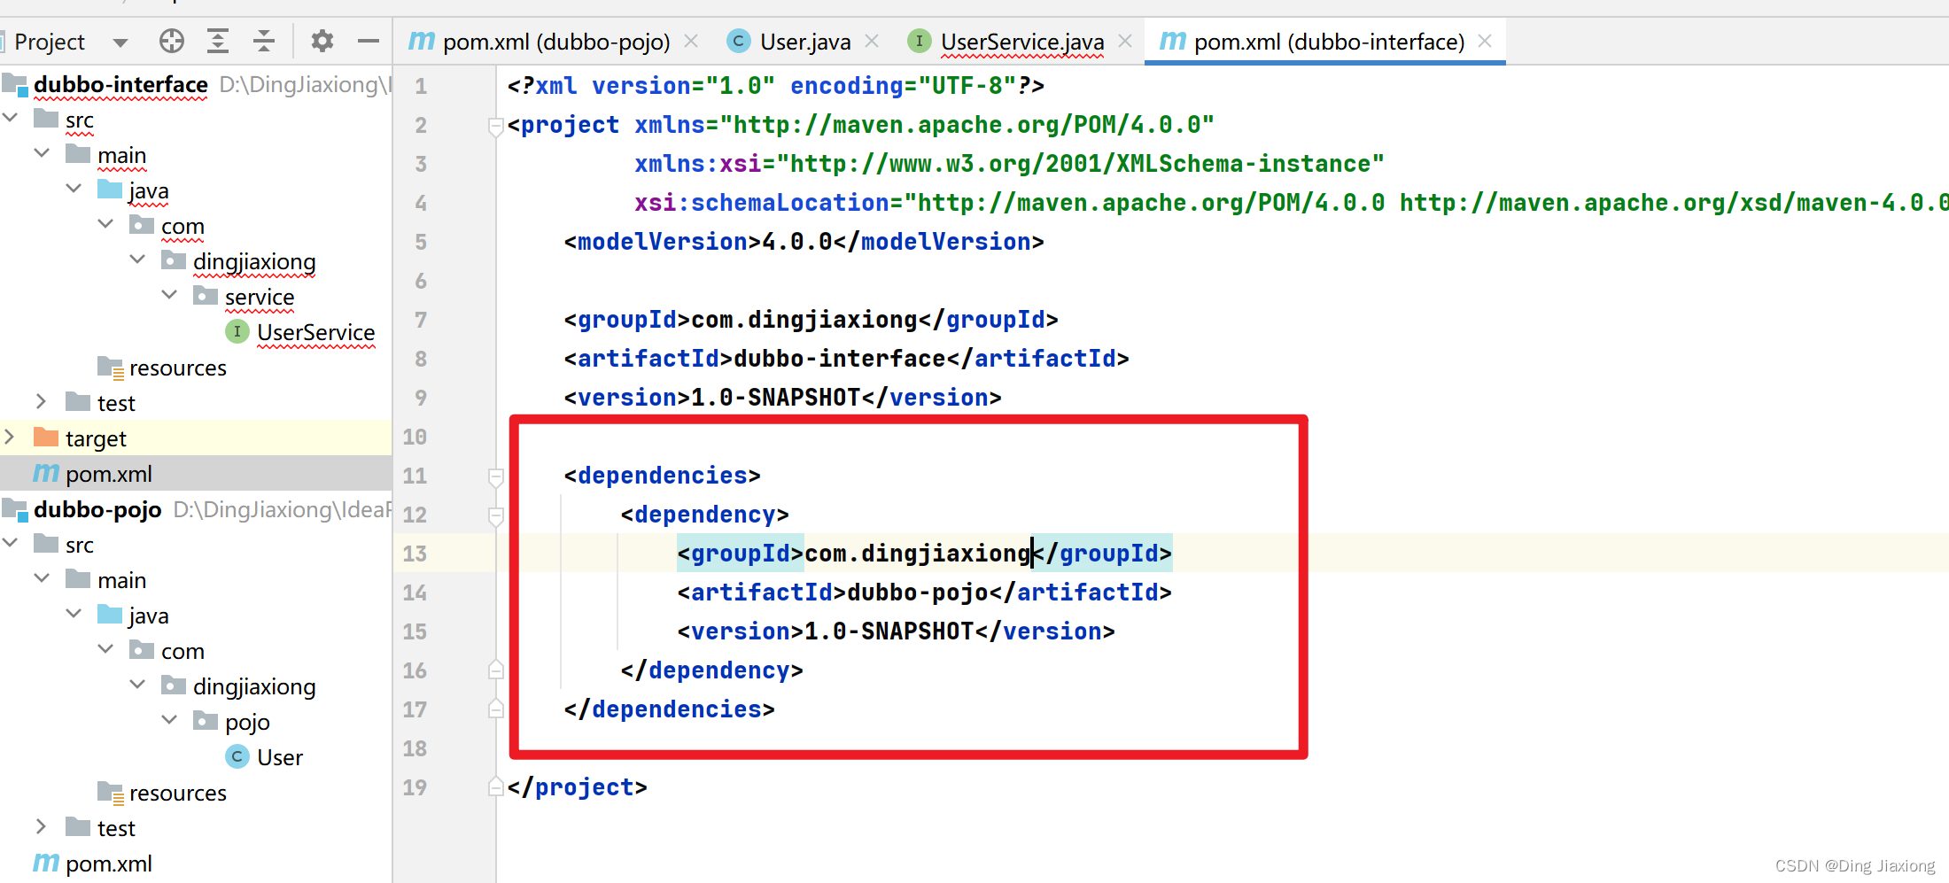Image resolution: width=1949 pixels, height=883 pixels.
Task: Click the dubbo-pojo artifactId text on line 14
Action: [x=918, y=593]
